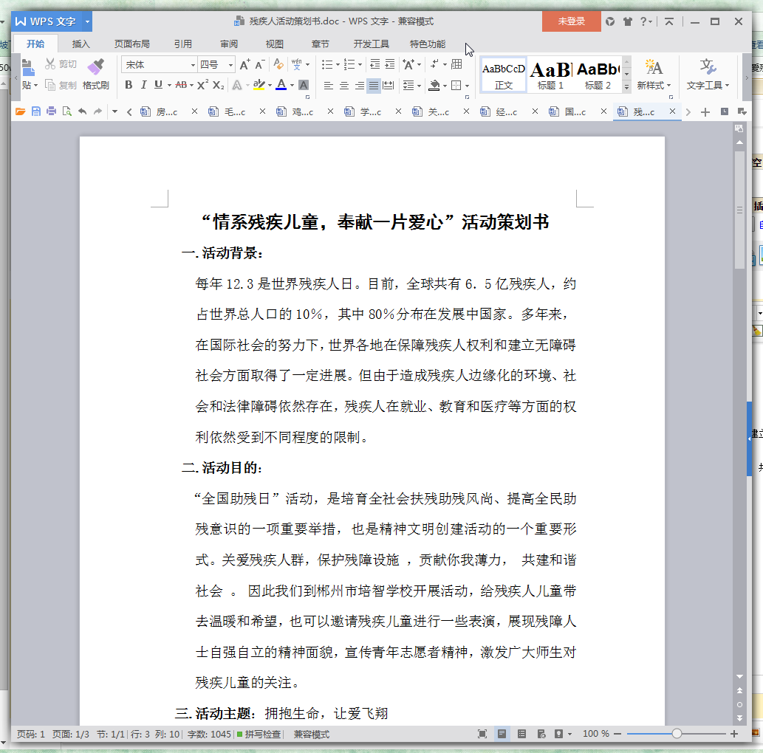The image size is (763, 753).
Task: Toggle Italic formatting
Action: pyautogui.click(x=143, y=85)
